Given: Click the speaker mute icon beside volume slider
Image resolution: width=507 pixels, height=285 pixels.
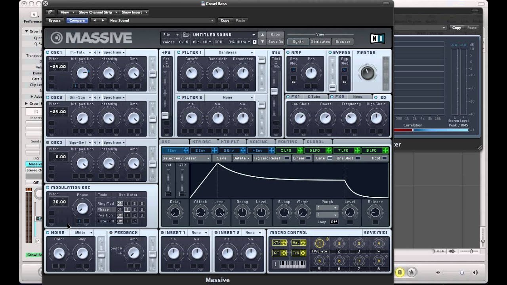Looking at the screenshot, I should coord(438,272).
